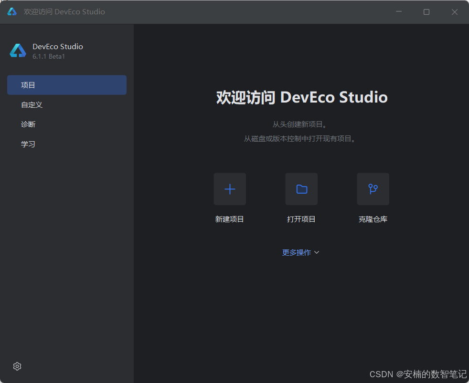Click the folder icon to open project
Screen dimensions: 469x383
point(301,189)
